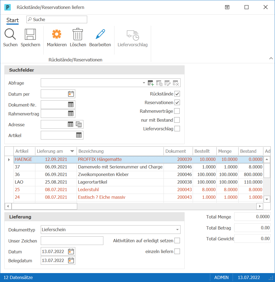Screen dimensions: 275x282
Task: Delete the Abfrage query icon
Action: (176, 83)
